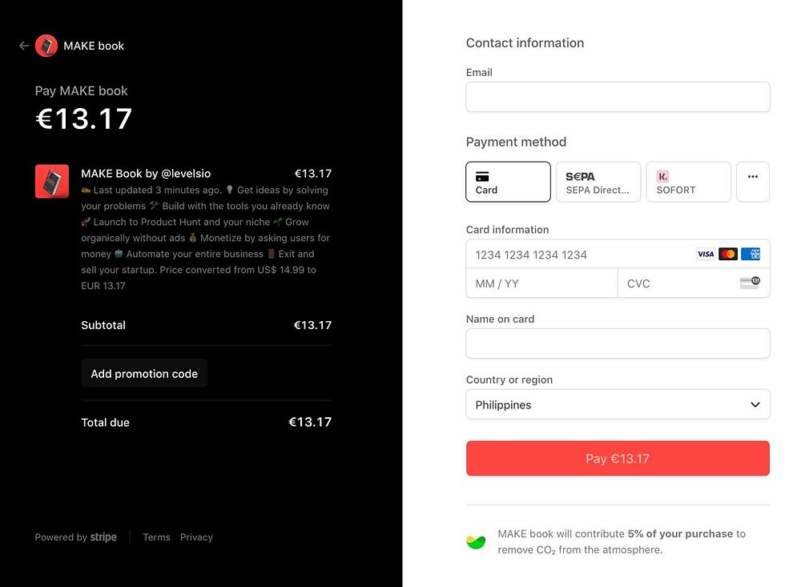The height and width of the screenshot is (587, 801).
Task: Click the MAKE book red logo
Action: pos(46,46)
